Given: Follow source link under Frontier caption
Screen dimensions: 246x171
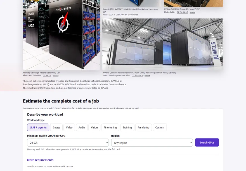Looking at the screenshot, I should (x=56, y=76).
